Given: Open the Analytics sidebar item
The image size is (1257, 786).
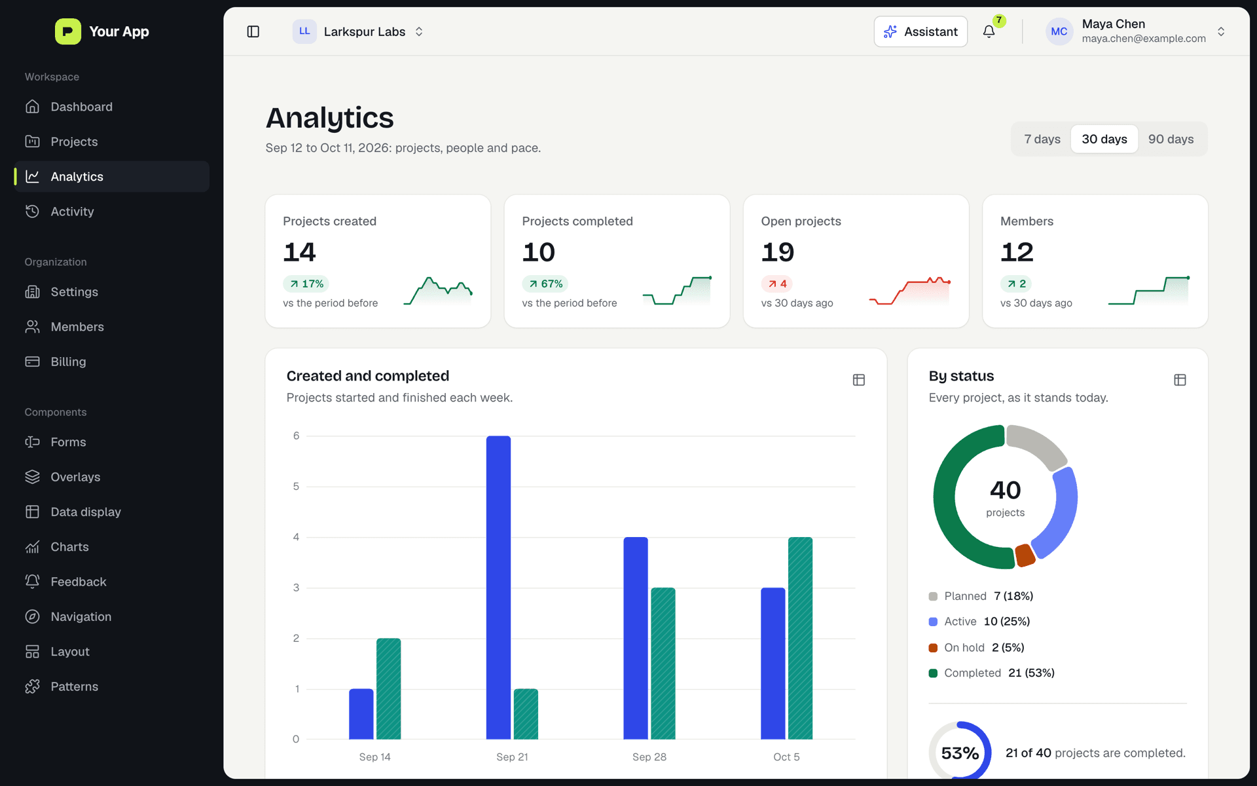Looking at the screenshot, I should (112, 176).
